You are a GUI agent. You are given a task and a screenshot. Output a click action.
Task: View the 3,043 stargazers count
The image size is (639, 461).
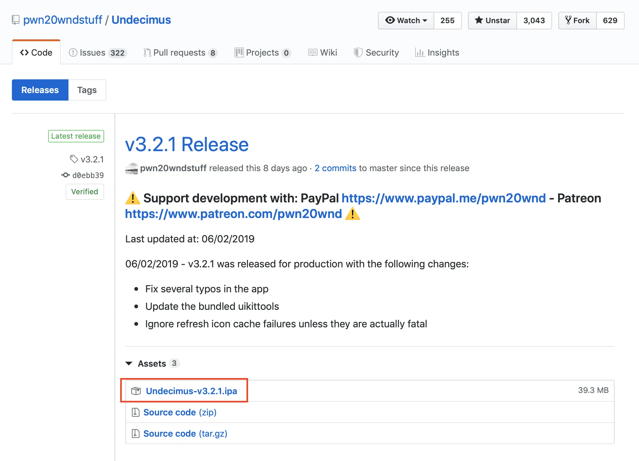pyautogui.click(x=534, y=21)
